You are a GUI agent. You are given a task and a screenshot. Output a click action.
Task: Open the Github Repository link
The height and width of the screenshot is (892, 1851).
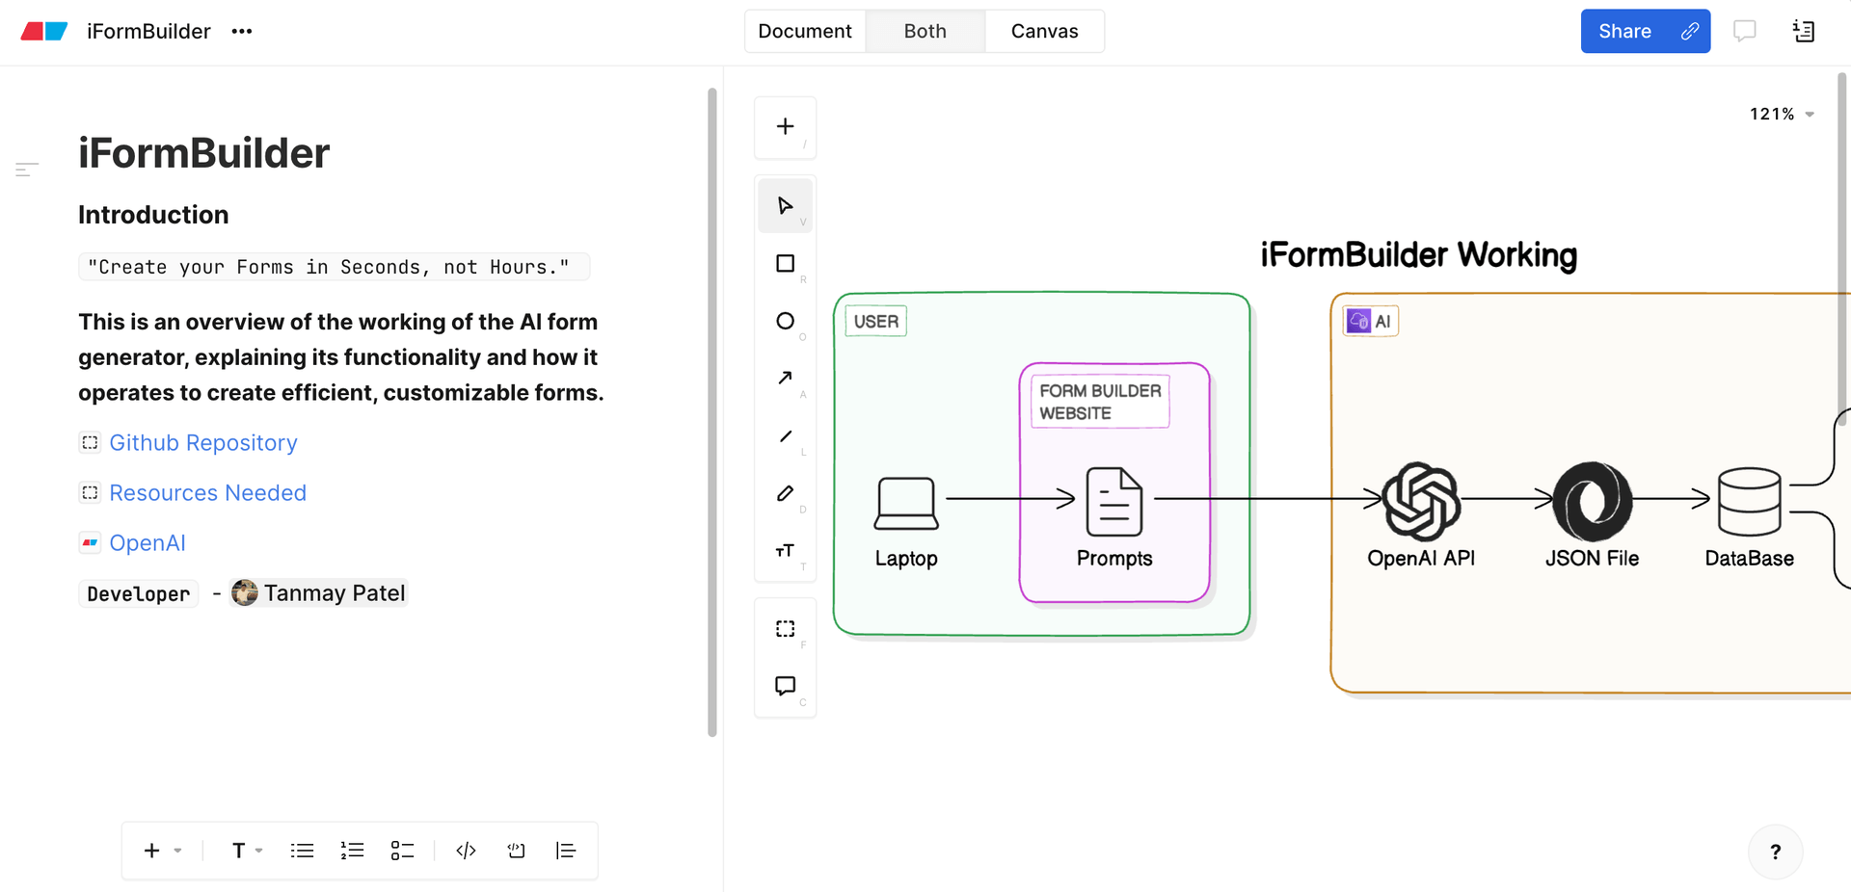tap(202, 443)
